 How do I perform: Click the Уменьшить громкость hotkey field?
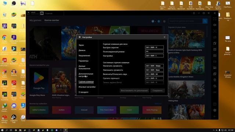tap(154, 70)
